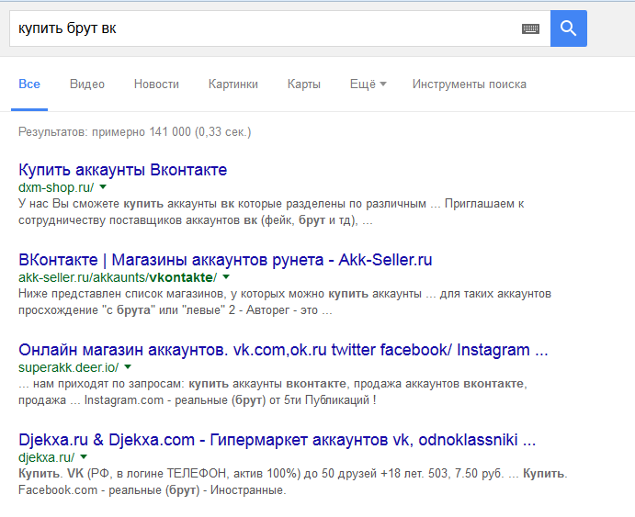Image resolution: width=635 pixels, height=517 pixels.
Task: Switch to the Видео tab
Action: coord(87,84)
